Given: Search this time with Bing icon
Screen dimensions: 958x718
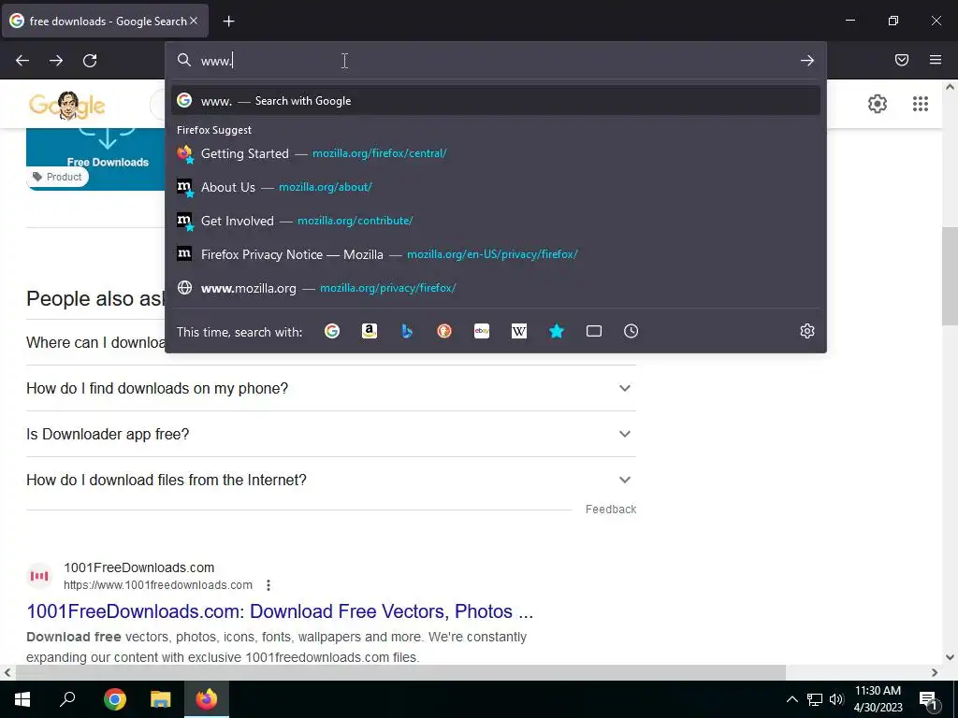Looking at the screenshot, I should pos(407,331).
